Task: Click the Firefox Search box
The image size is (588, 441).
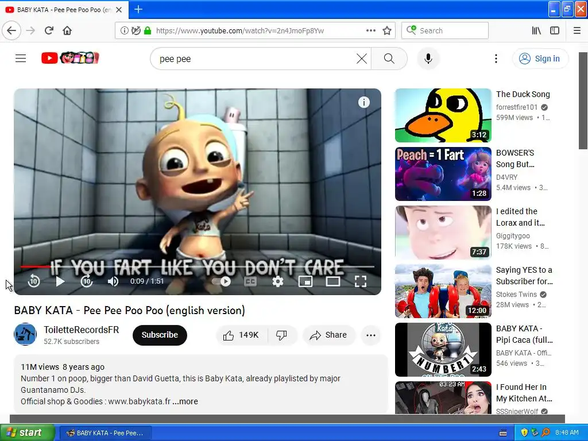Action: 445,30
